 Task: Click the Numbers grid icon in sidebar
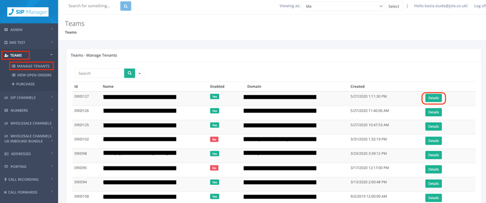(6, 111)
